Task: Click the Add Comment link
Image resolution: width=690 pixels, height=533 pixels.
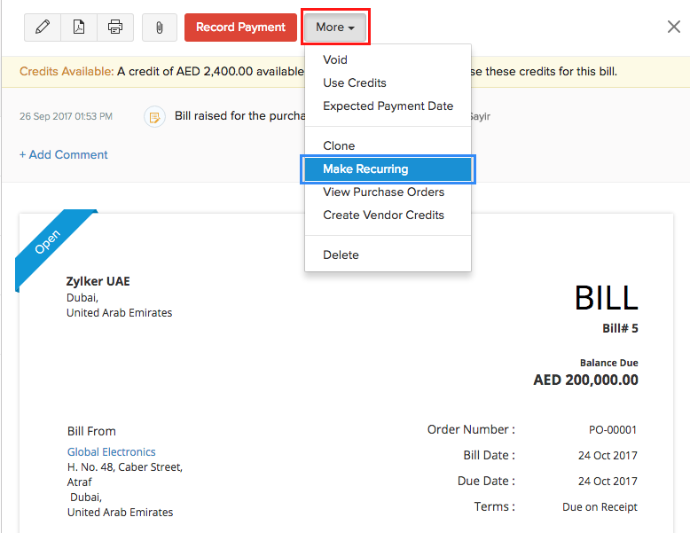Action: (x=64, y=155)
